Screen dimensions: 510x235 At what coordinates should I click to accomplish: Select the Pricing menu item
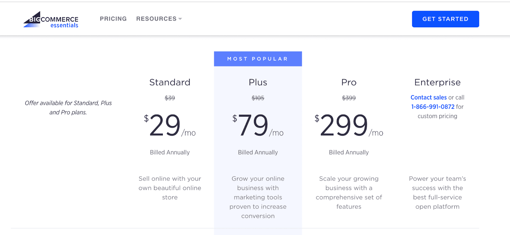[x=113, y=19]
